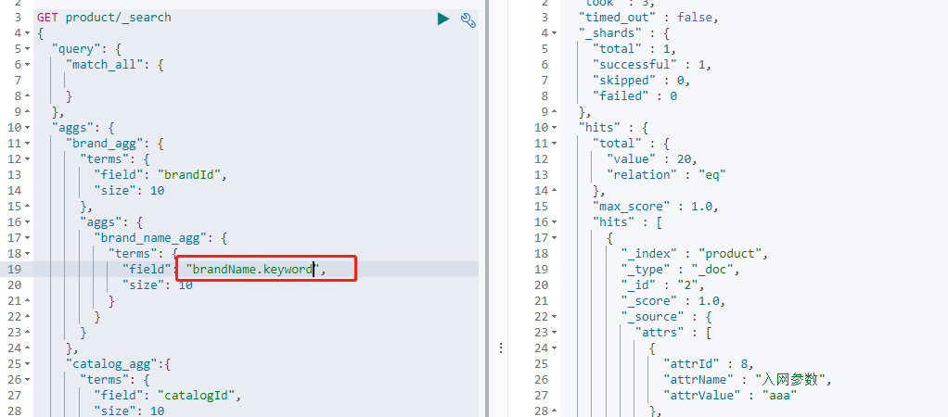This screenshot has width=948, height=417.
Task: Fold attr object at response line 24
Action: tap(555, 347)
